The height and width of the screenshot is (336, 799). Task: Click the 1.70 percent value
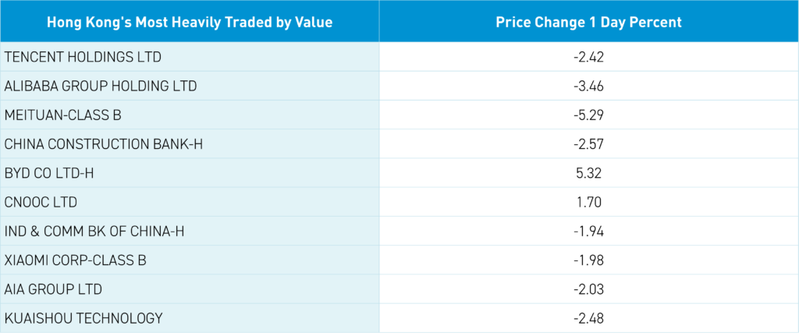[588, 202]
